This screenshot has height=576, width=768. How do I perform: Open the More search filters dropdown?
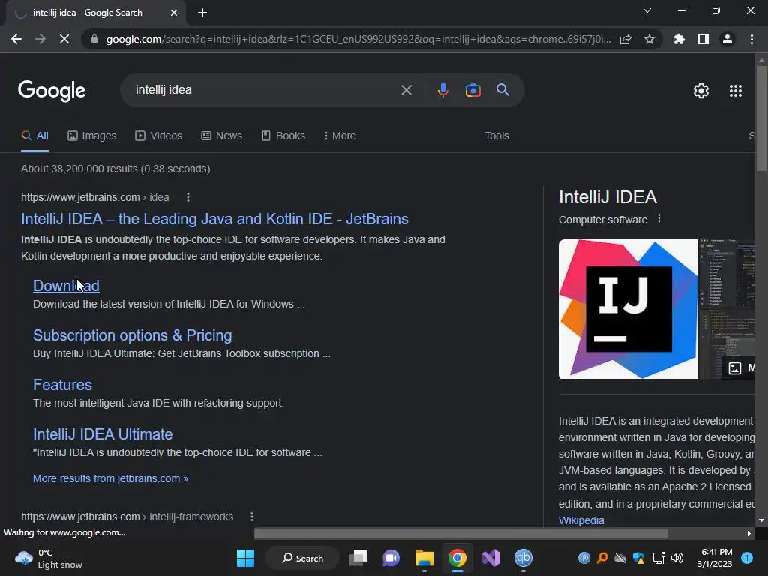point(340,136)
